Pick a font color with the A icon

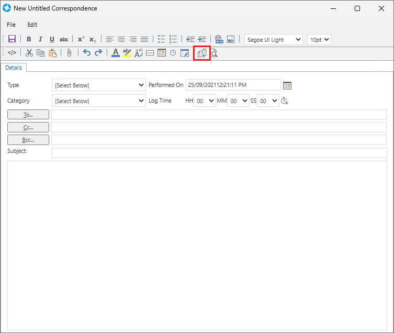116,53
